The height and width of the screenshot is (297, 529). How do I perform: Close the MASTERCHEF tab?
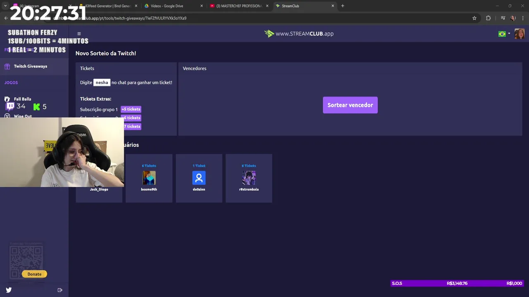point(267,6)
